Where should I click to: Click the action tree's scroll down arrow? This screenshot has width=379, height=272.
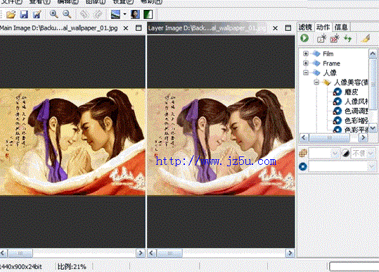pyautogui.click(x=373, y=128)
